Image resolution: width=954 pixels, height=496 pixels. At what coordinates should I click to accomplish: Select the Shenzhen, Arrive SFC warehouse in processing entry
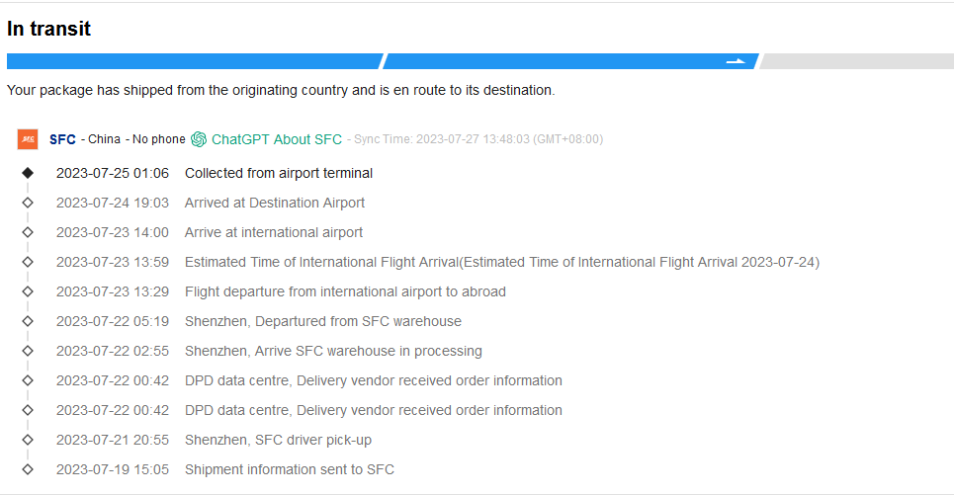point(333,351)
